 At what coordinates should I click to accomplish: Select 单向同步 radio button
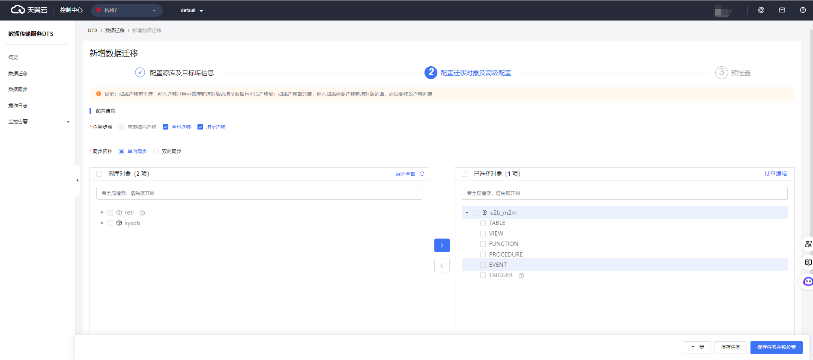tap(122, 151)
